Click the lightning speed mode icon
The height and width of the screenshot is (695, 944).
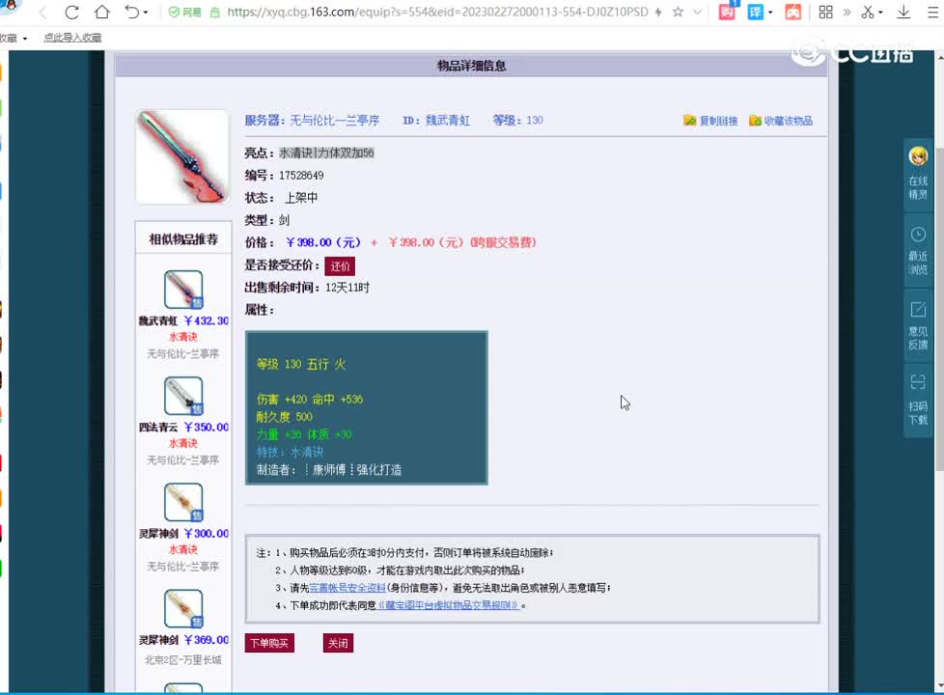[x=658, y=12]
